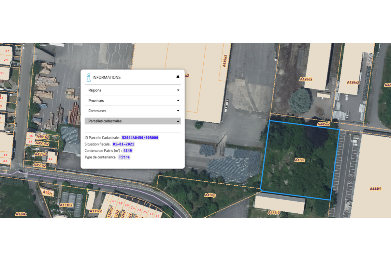
Task: Click parcel label A445a2
Action: [324, 124]
